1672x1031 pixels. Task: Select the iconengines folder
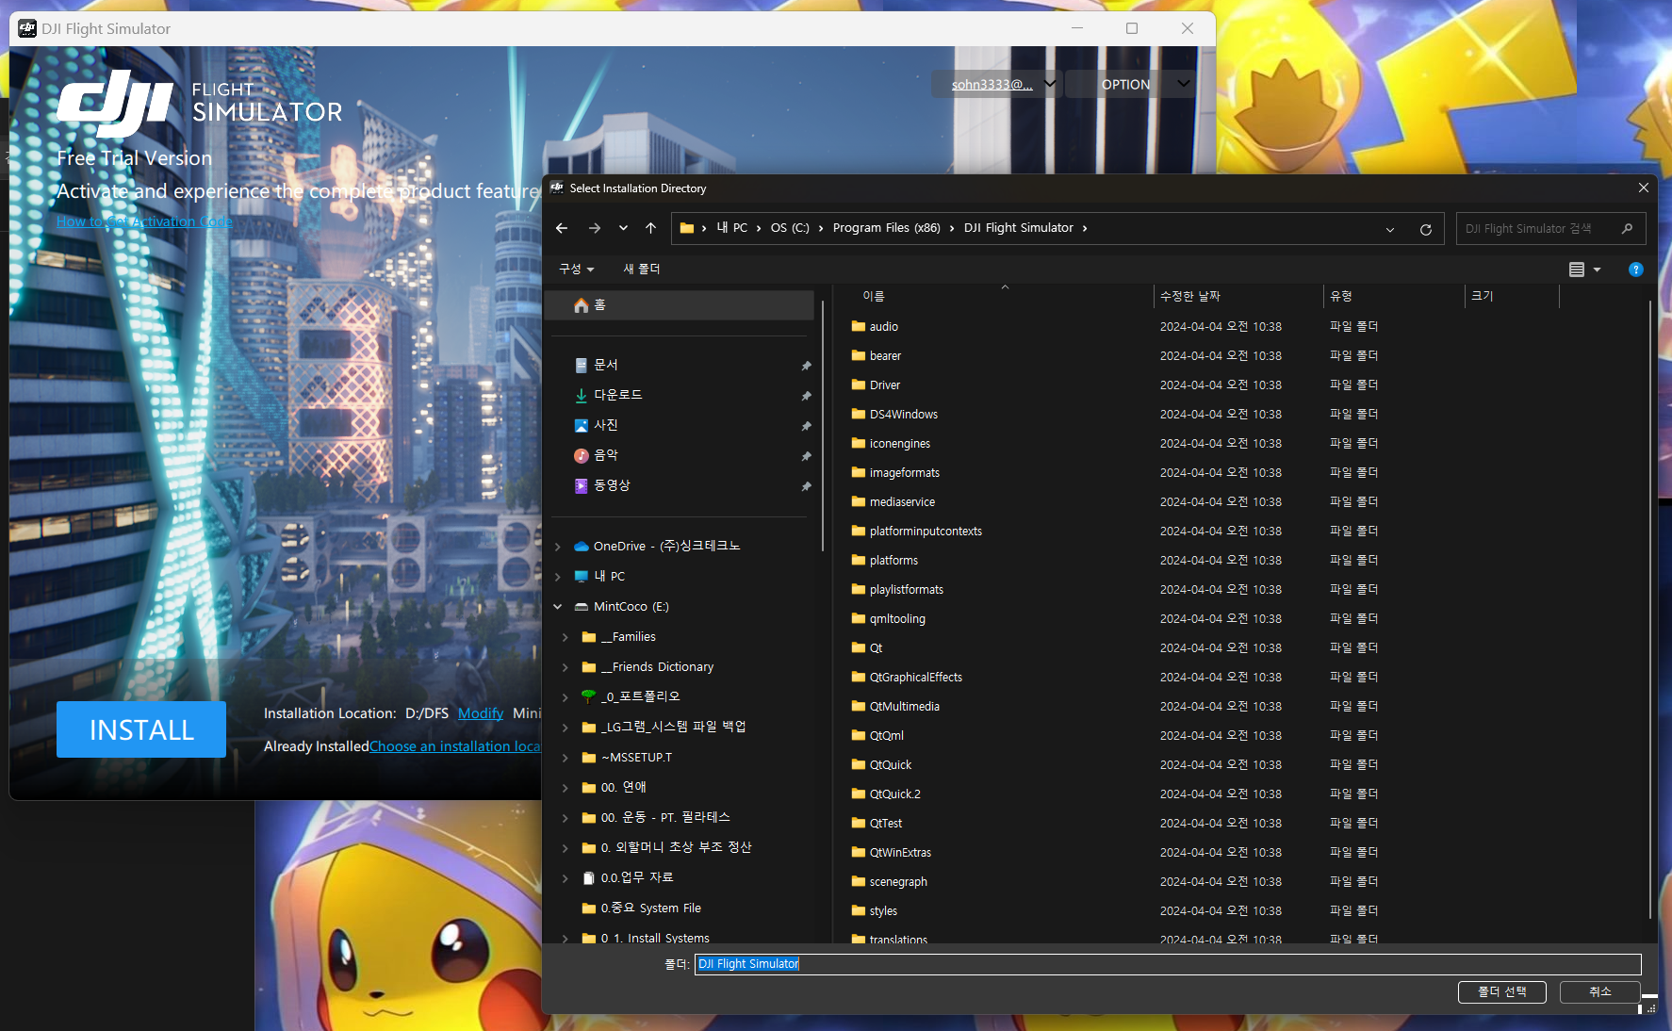point(899,443)
